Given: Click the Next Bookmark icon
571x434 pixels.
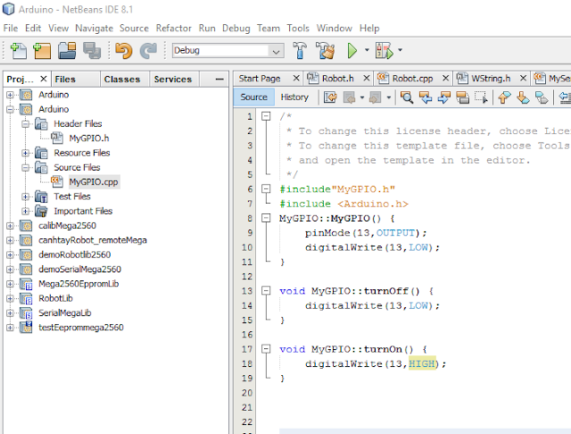Looking at the screenshot, I should click(x=523, y=97).
